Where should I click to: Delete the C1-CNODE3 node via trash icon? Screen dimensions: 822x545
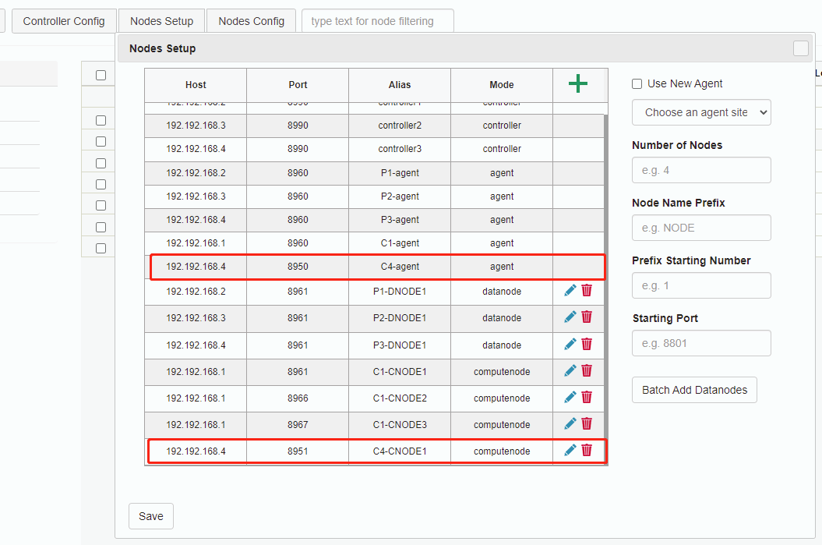pyautogui.click(x=587, y=423)
